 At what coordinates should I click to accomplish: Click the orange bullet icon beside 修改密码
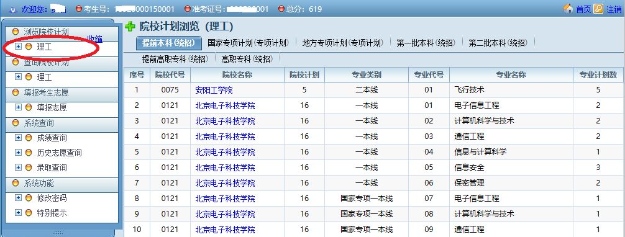click(x=29, y=197)
